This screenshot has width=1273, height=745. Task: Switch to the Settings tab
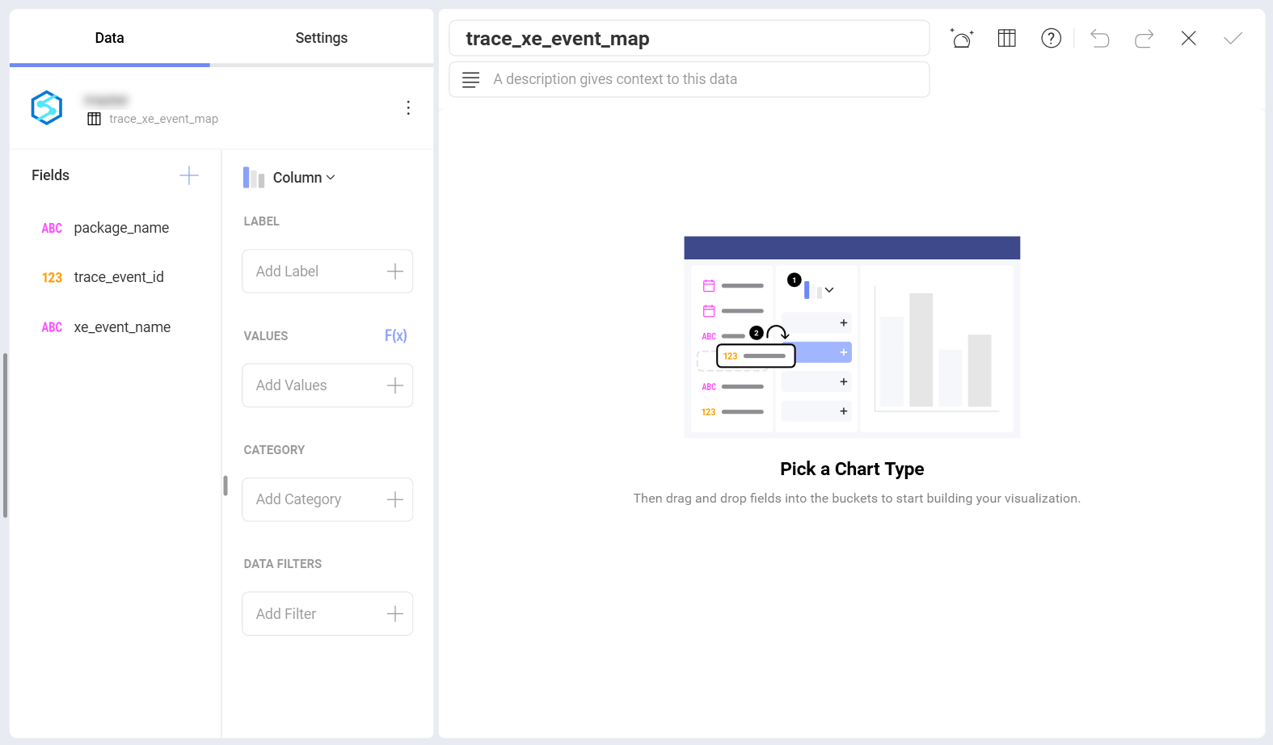321,38
